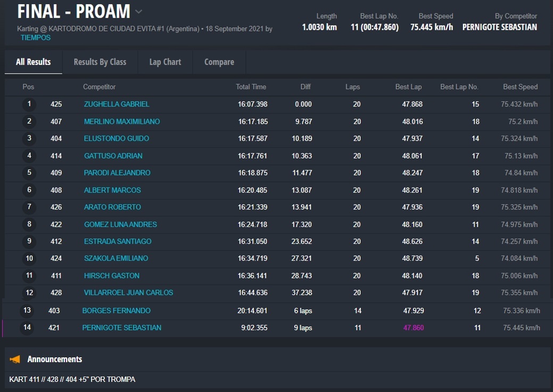Select VILLARROEL JUAN CARLOS entry
The width and height of the screenshot is (553, 392).
tap(128, 293)
